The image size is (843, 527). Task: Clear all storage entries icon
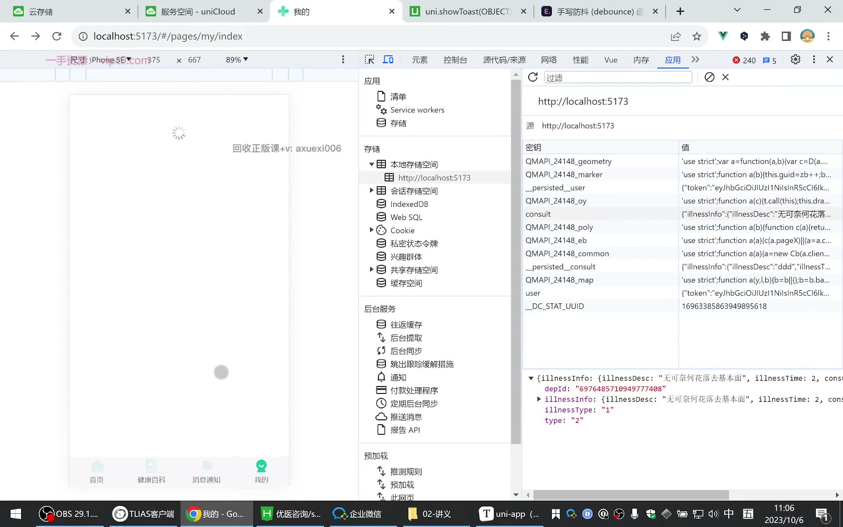710,77
